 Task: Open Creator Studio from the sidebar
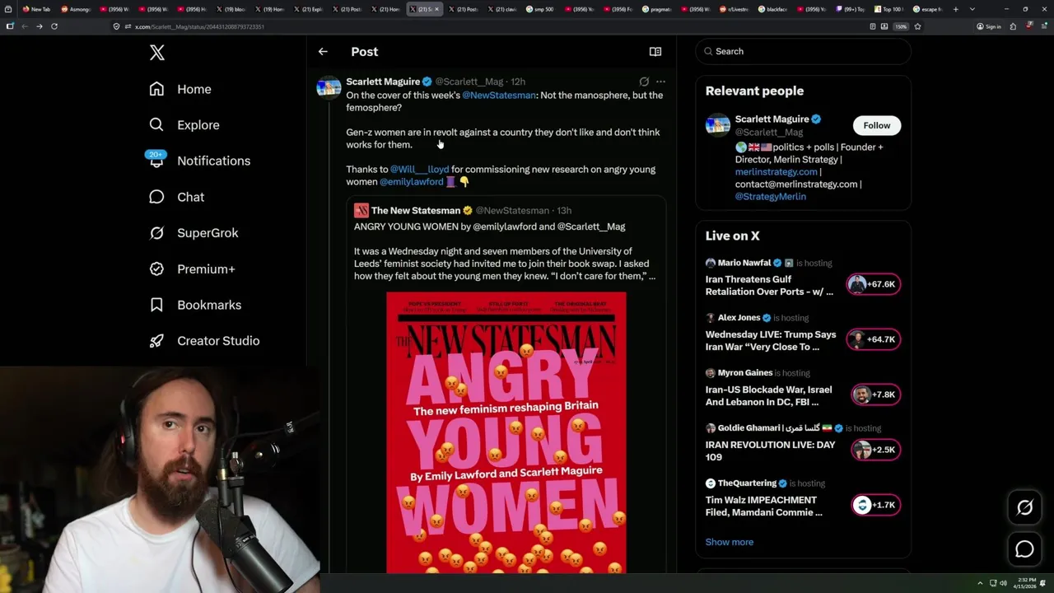pos(204,341)
